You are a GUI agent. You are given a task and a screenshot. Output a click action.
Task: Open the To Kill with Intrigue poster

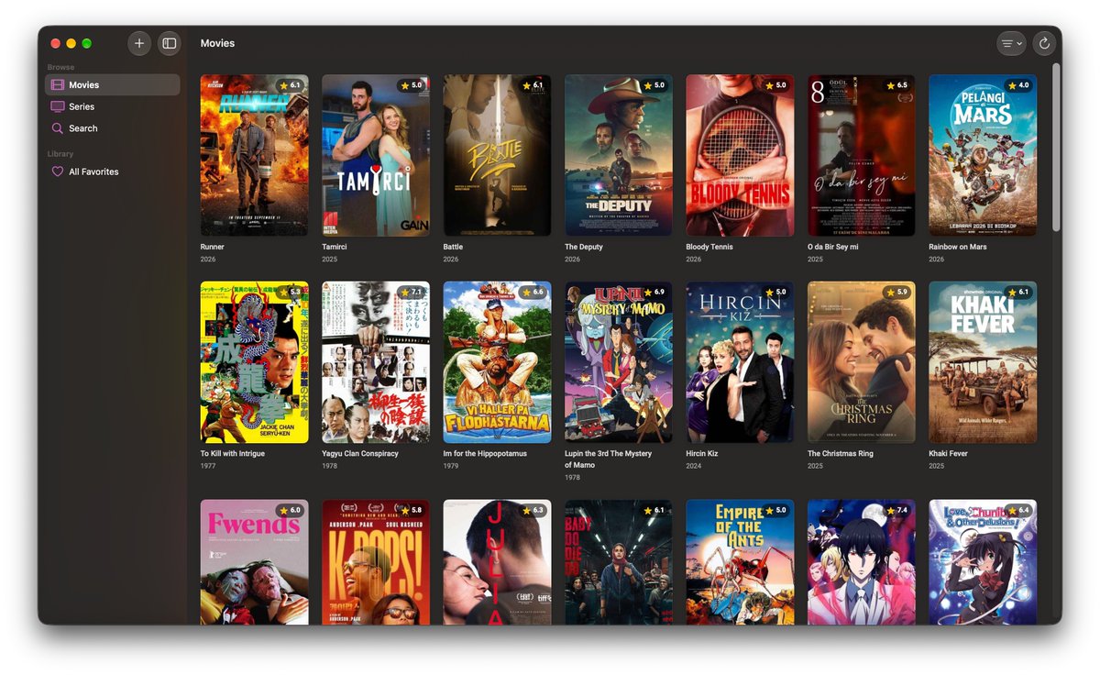254,362
